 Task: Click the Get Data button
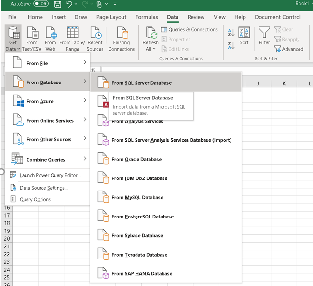click(x=13, y=39)
